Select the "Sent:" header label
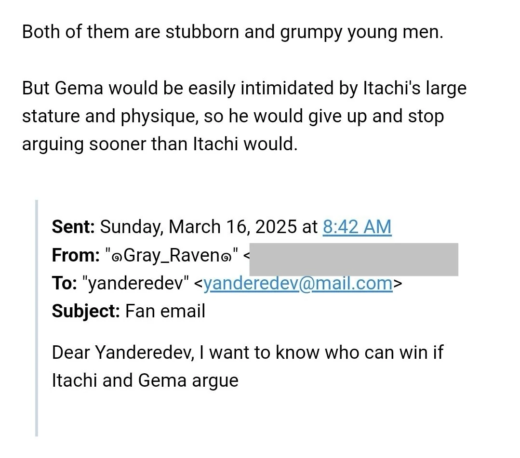 point(73,227)
